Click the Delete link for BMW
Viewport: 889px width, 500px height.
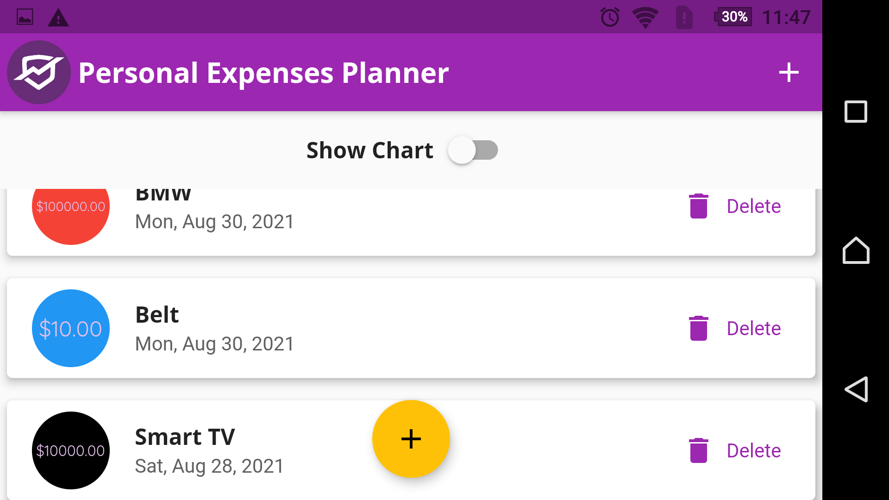click(x=754, y=206)
